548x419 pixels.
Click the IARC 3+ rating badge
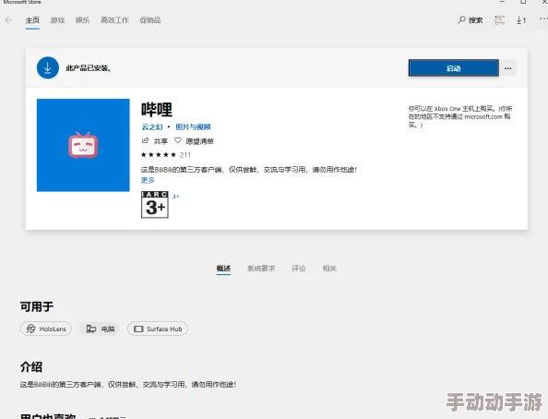[154, 205]
